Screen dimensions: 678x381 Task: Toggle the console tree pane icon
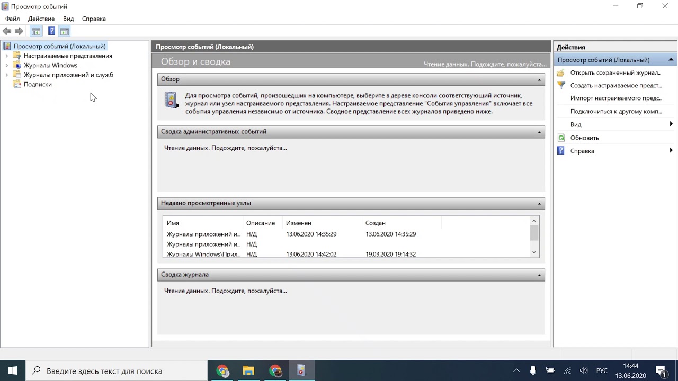[36, 31]
